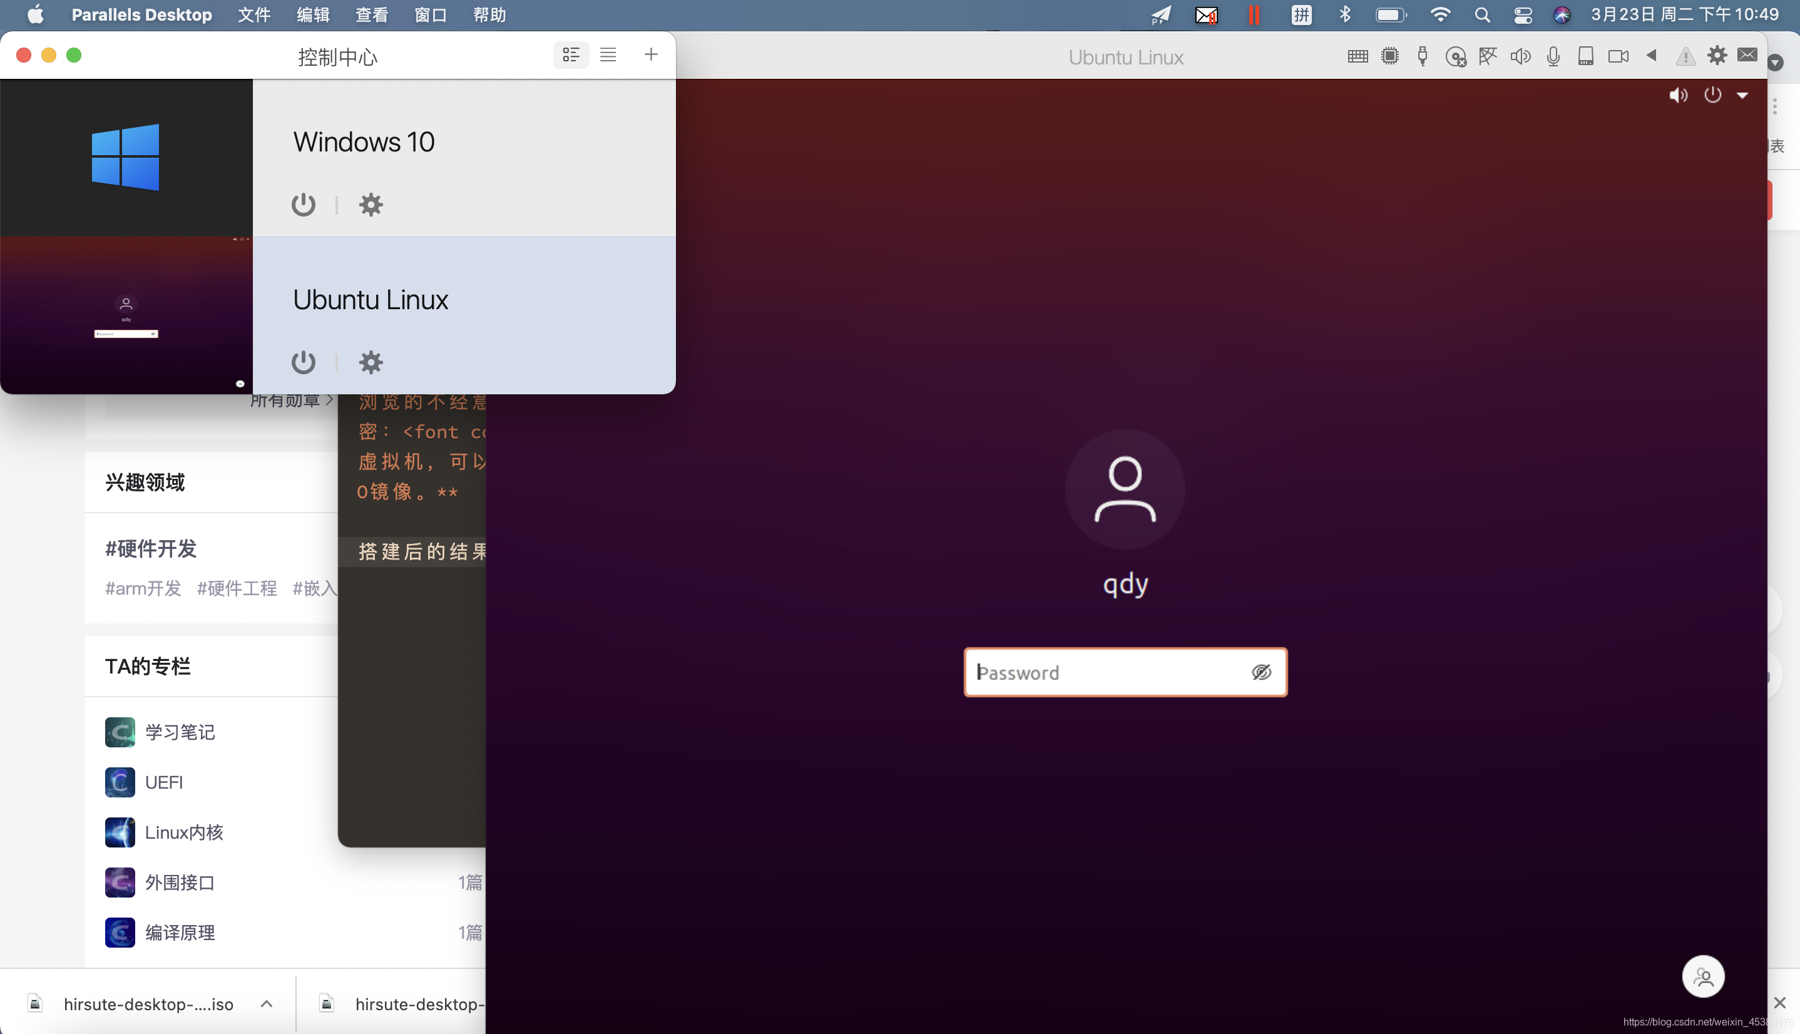Switch Control Center to expanded view
The width and height of the screenshot is (1800, 1034).
coord(571,54)
